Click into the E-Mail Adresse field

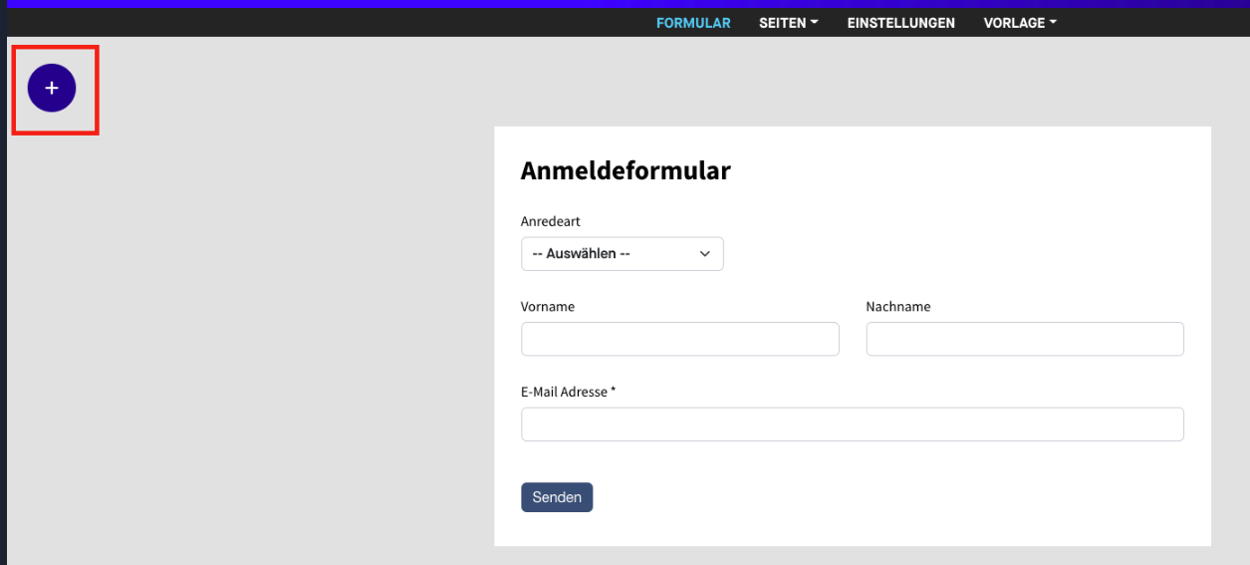pyautogui.click(x=853, y=424)
